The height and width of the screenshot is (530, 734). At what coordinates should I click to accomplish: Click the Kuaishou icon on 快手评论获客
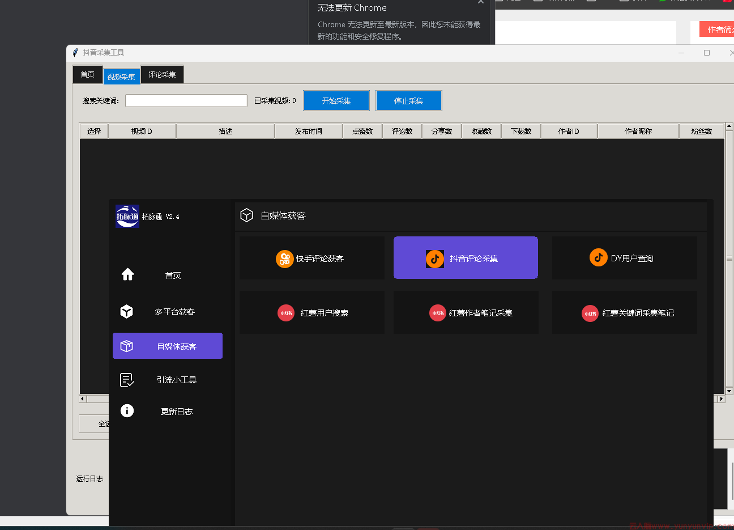tap(285, 258)
